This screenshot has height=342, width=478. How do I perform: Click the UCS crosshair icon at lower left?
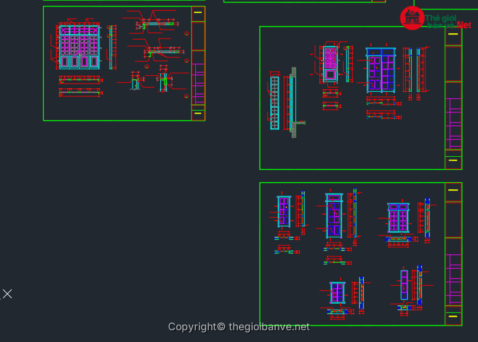(7, 293)
